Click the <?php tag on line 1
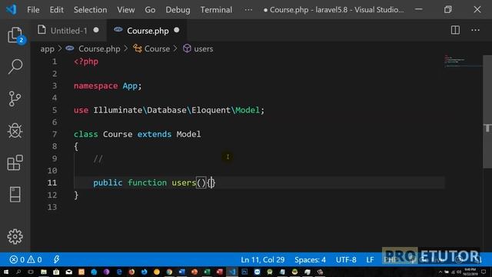Viewport: 492px width, 277px height. coord(86,62)
